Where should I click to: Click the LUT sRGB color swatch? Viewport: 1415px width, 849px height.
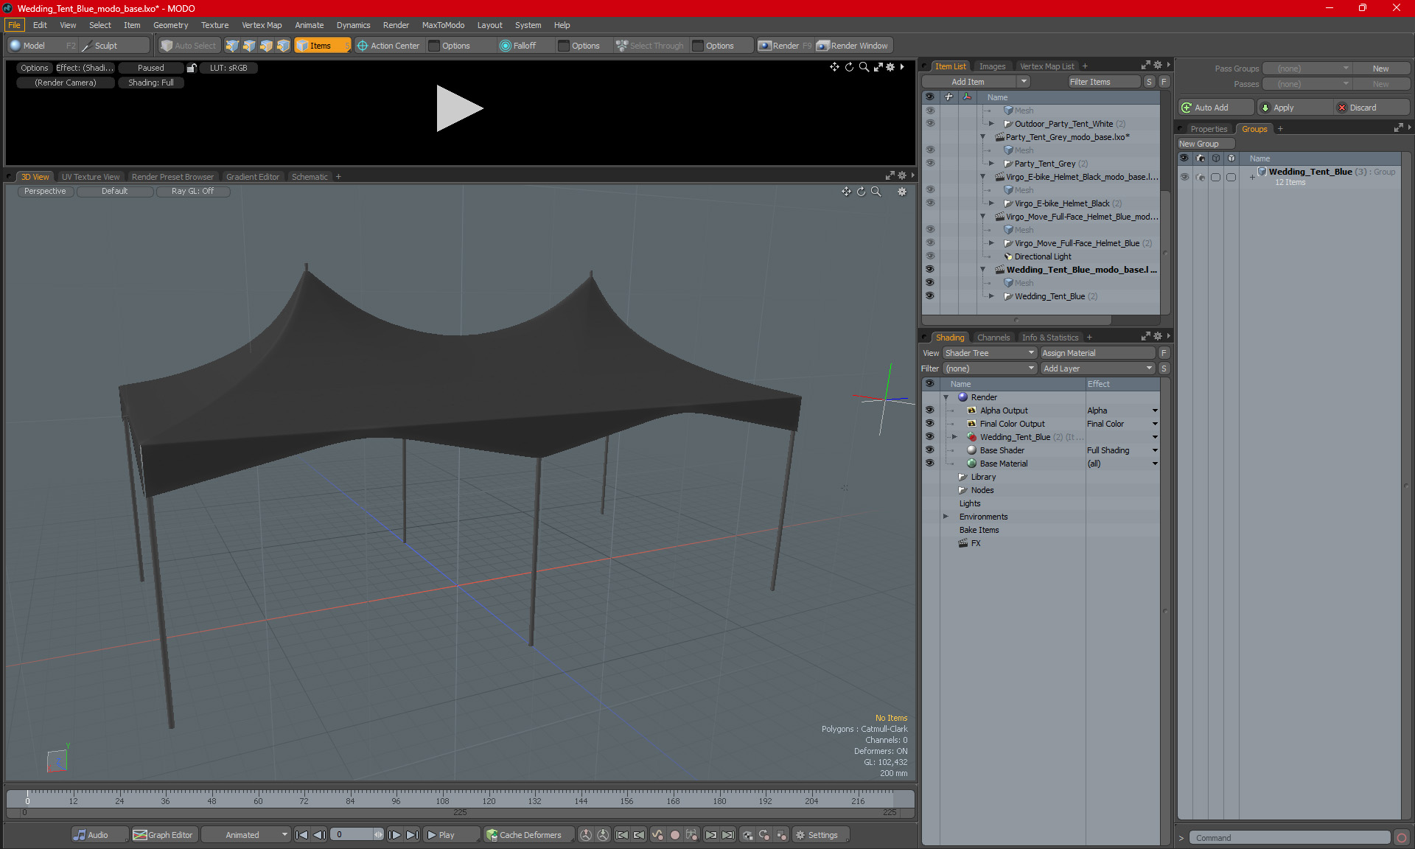tap(229, 68)
